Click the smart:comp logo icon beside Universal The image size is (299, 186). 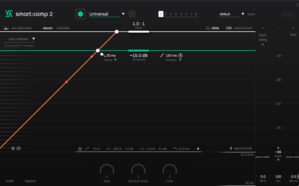(x=132, y=14)
